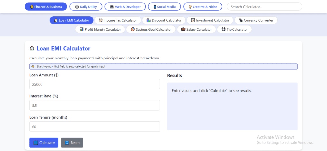Image resolution: width=327 pixels, height=151 pixels.
Task: Open the Web & Developer category
Action: 125,7
